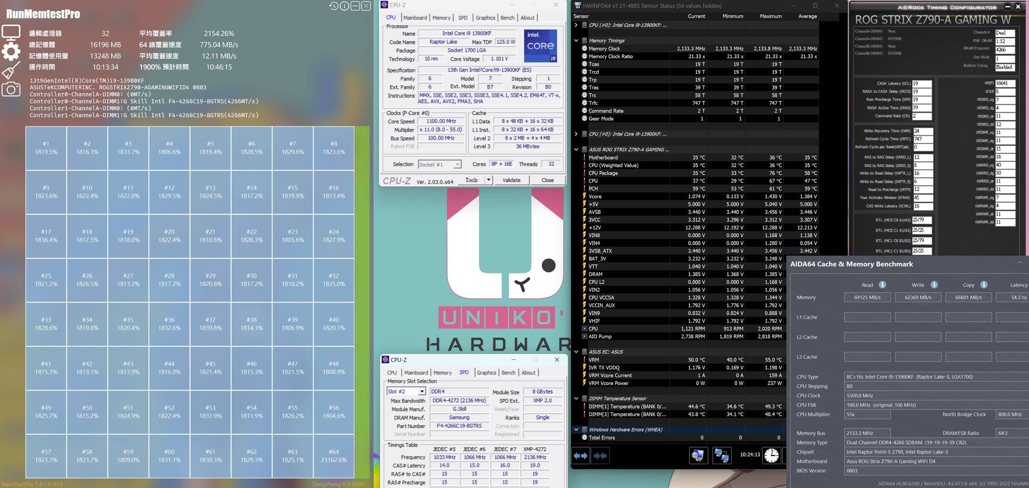Collapse DIMM Temperature Sensor group
This screenshot has height=488, width=1029.
[x=576, y=398]
